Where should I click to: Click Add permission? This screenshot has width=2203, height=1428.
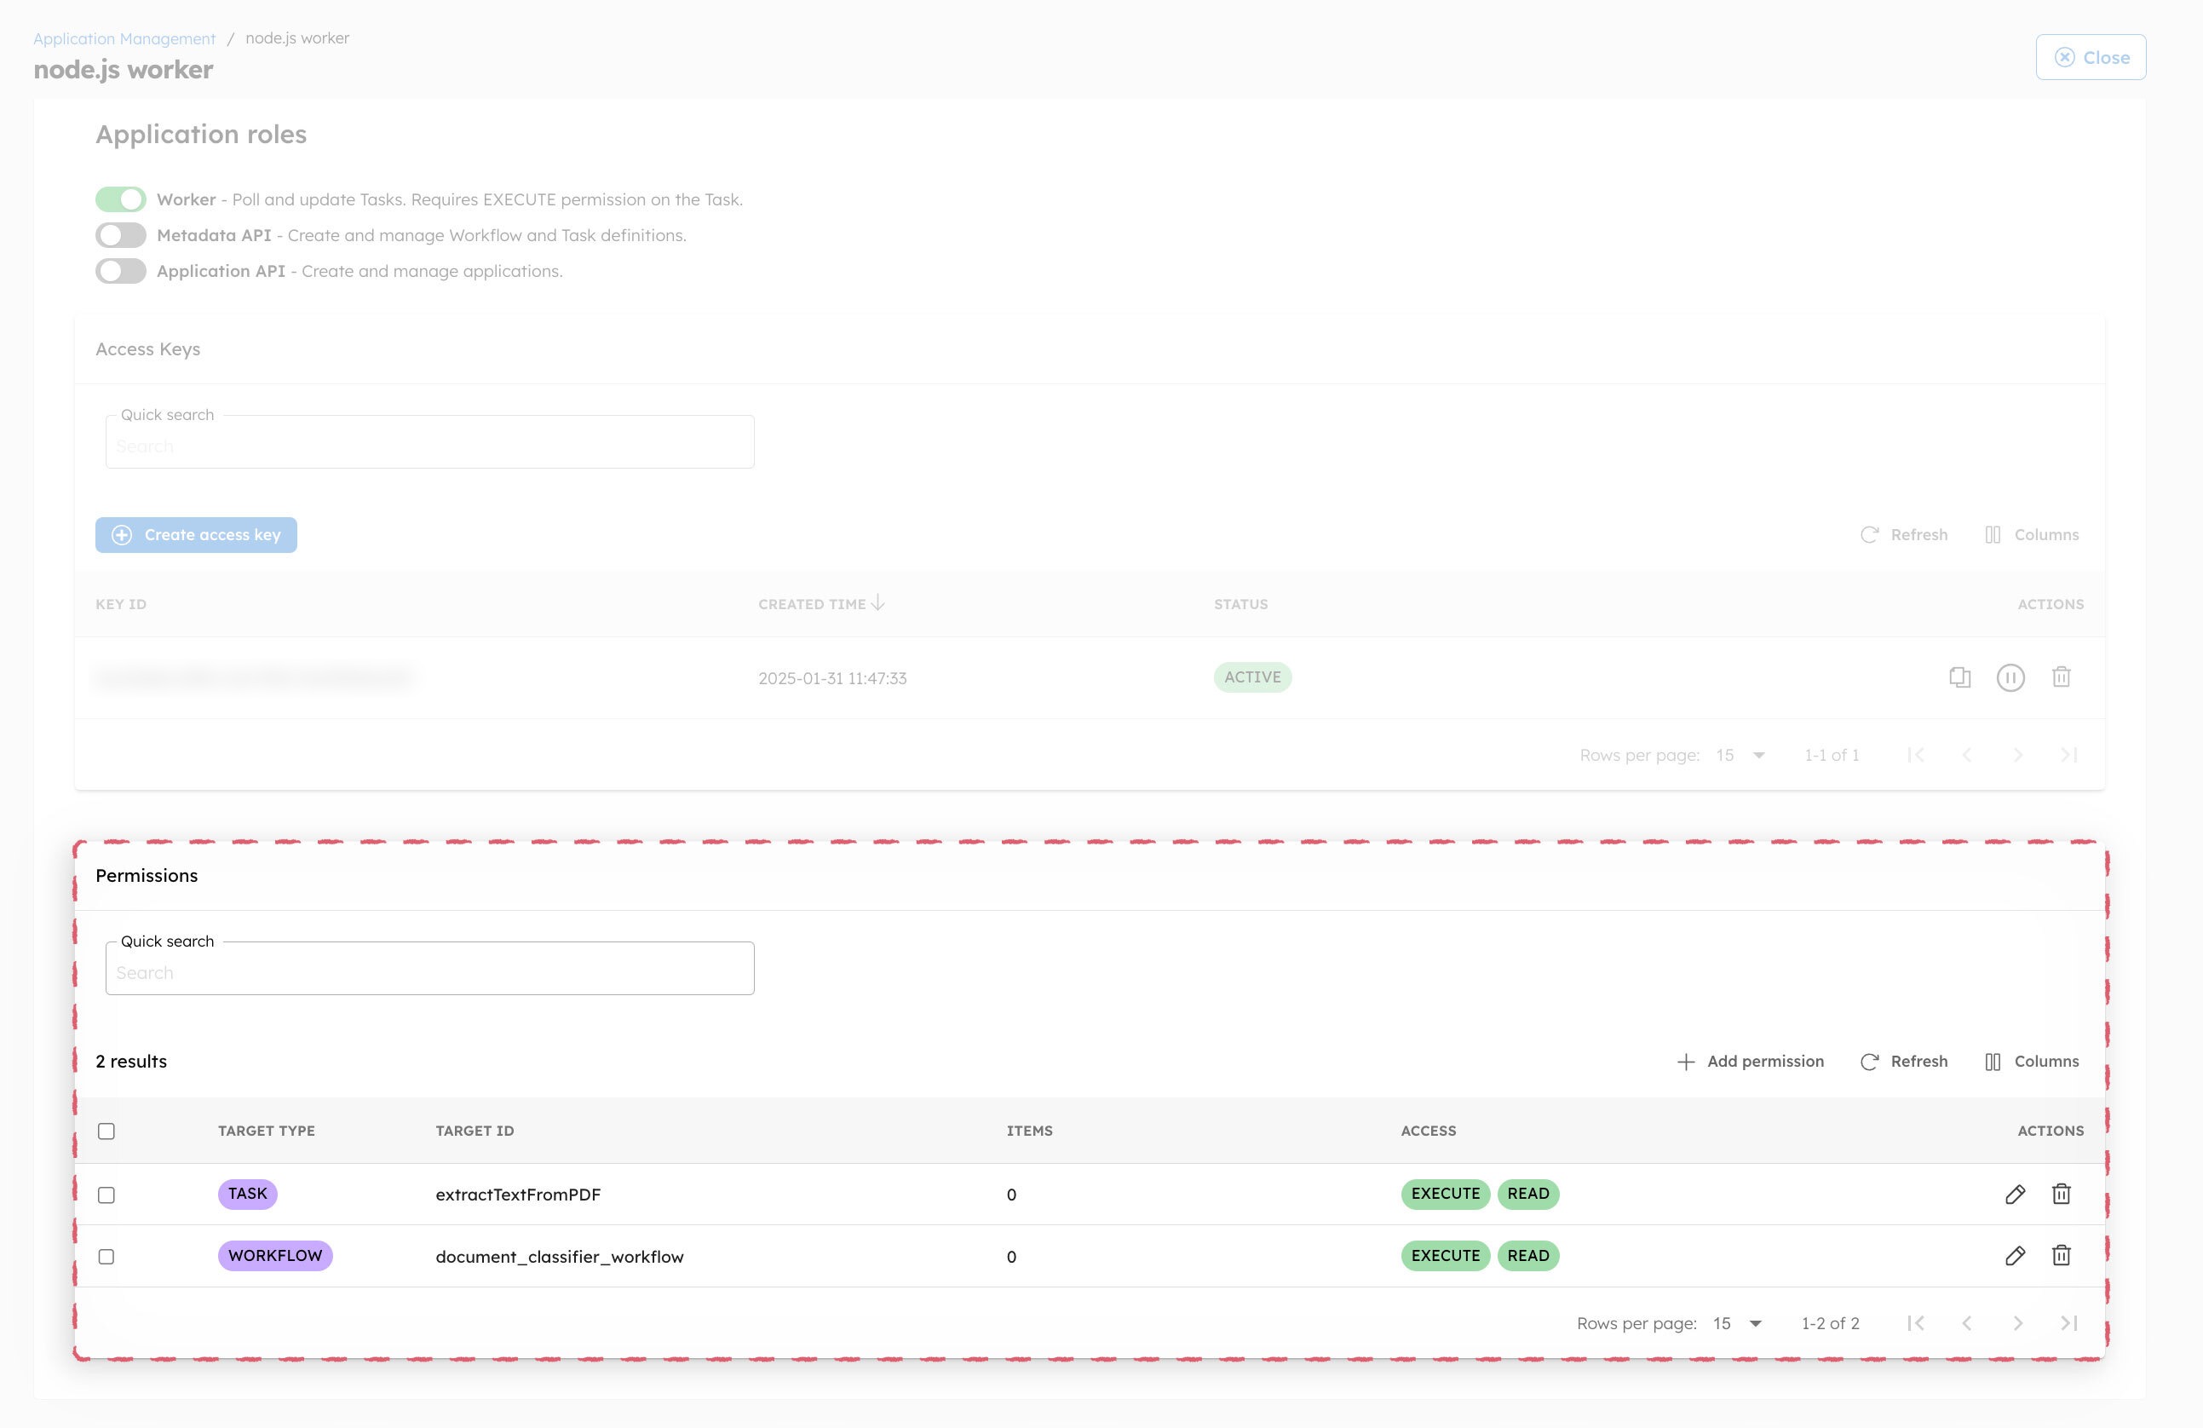[x=1750, y=1062]
